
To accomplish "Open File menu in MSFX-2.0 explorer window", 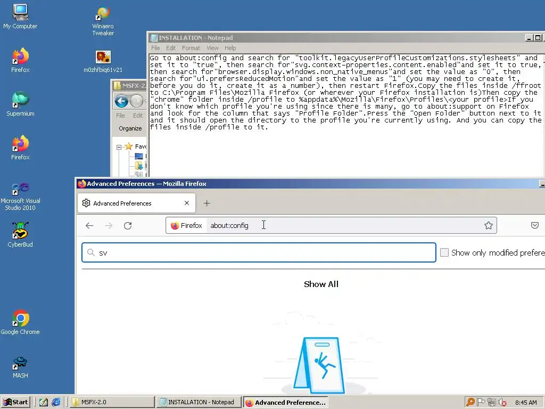I will [x=120, y=116].
